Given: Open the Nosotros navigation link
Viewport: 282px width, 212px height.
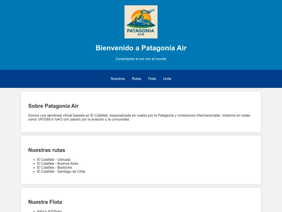Looking at the screenshot, I should (x=118, y=79).
